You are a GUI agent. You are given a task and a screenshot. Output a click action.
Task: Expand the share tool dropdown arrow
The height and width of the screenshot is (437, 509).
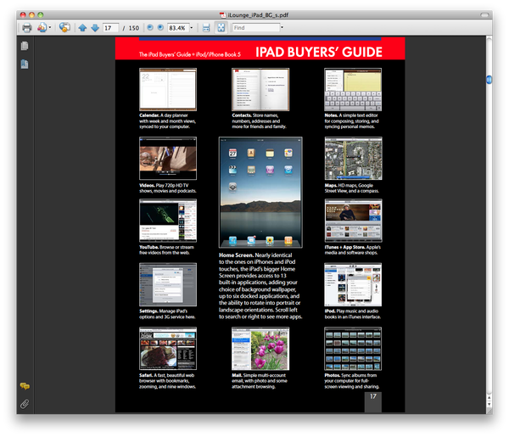click(x=50, y=28)
